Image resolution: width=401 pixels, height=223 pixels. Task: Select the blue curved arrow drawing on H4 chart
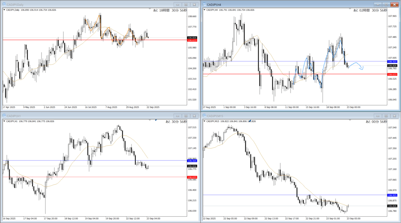pos(358,65)
